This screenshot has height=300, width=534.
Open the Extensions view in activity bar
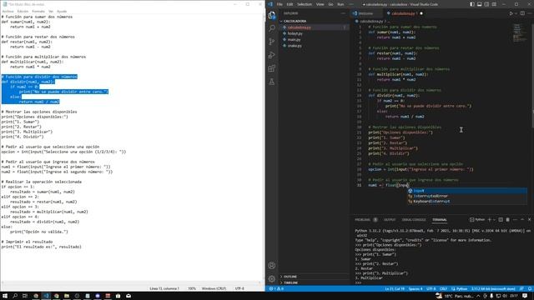pyautogui.click(x=272, y=68)
